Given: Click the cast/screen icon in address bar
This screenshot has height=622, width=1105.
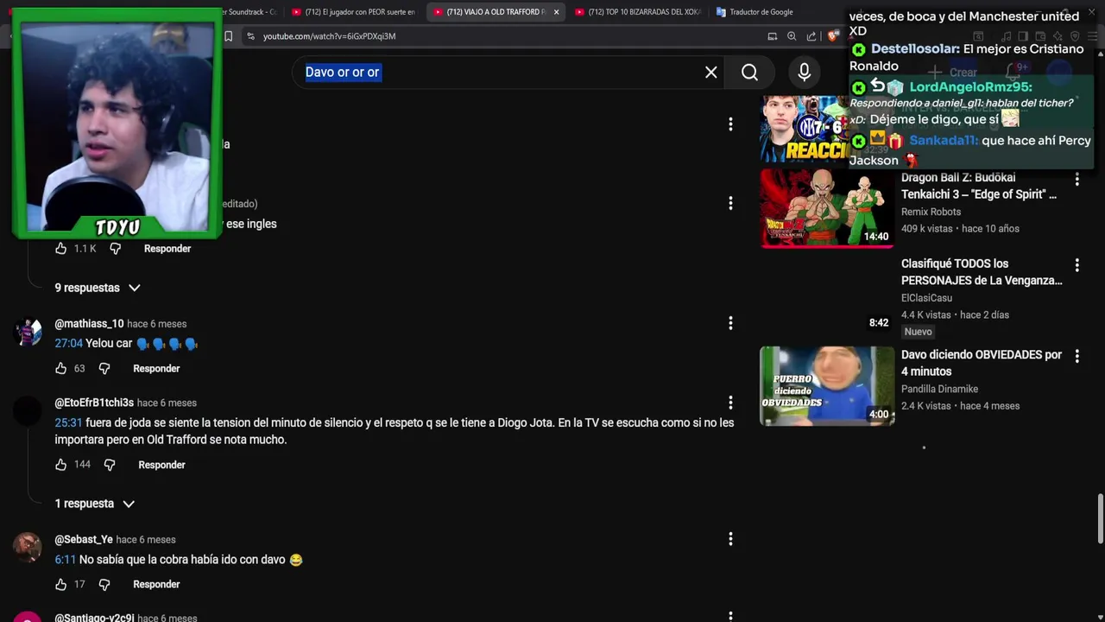Looking at the screenshot, I should [773, 36].
